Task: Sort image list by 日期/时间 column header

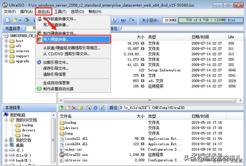Action: (208, 37)
